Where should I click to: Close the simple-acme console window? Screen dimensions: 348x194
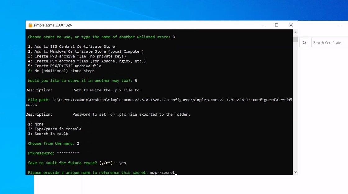pos(291,25)
